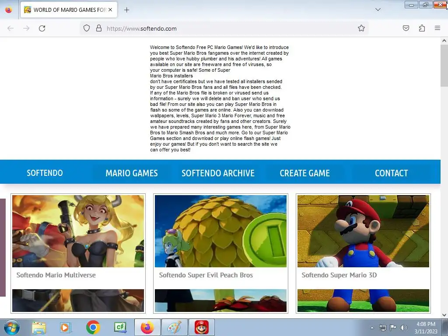Open Google Chrome from taskbar

[x=93, y=327]
